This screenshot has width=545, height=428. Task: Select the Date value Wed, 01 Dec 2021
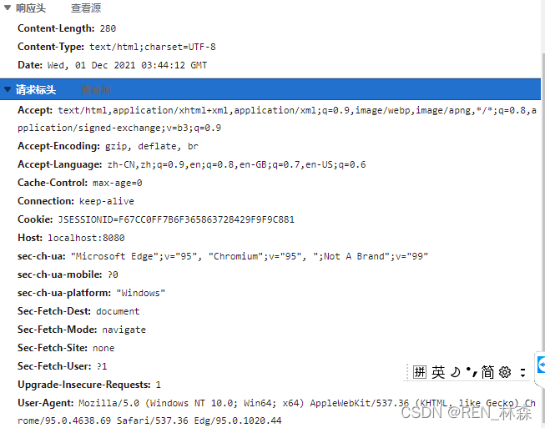coord(127,65)
